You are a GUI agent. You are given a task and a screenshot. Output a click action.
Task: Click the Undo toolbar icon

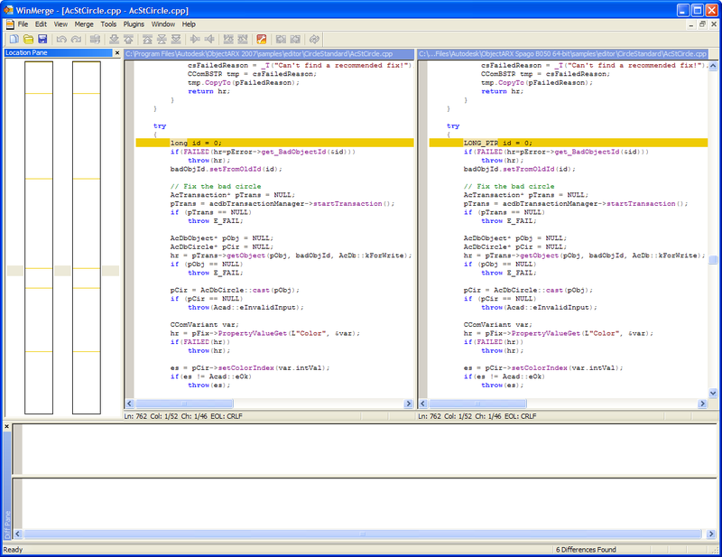(x=61, y=40)
